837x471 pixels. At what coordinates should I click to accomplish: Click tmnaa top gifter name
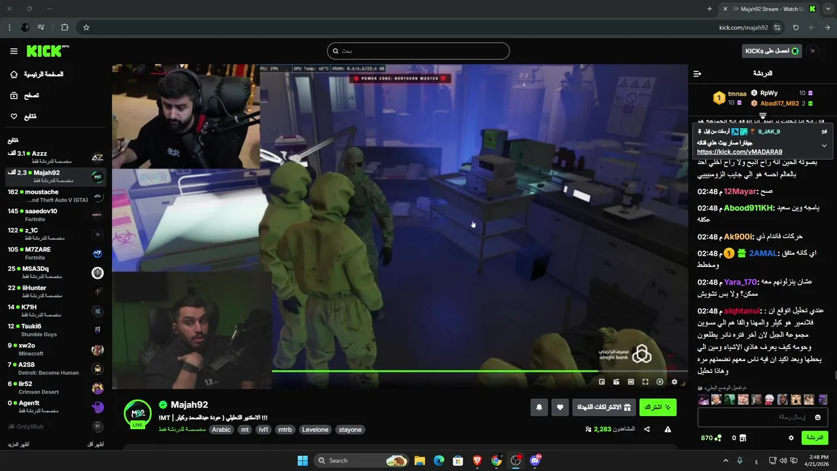click(x=737, y=94)
